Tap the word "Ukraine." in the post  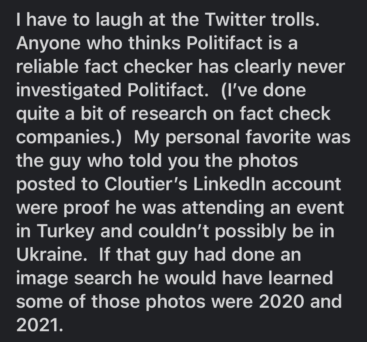pos(50,254)
